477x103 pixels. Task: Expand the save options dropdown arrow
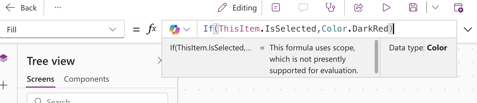point(435,7)
